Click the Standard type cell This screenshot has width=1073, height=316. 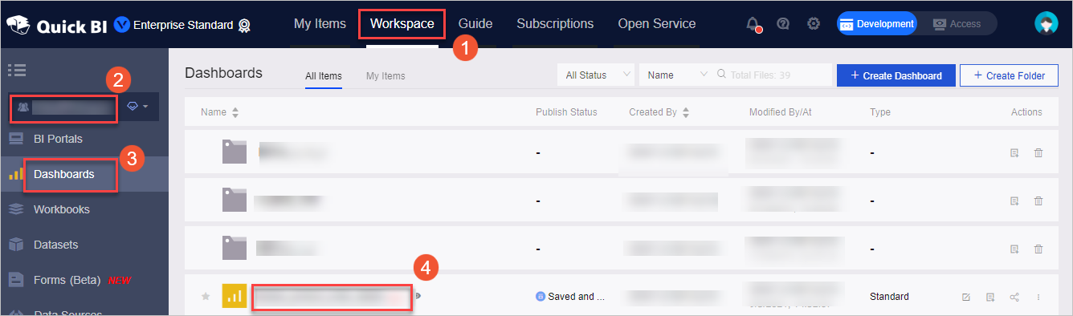pyautogui.click(x=889, y=297)
